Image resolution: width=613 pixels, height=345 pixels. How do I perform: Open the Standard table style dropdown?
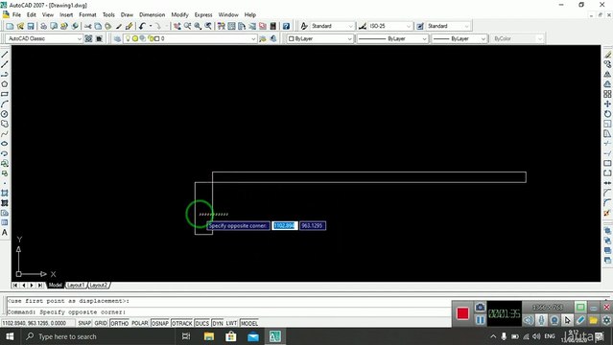pyautogui.click(x=448, y=26)
